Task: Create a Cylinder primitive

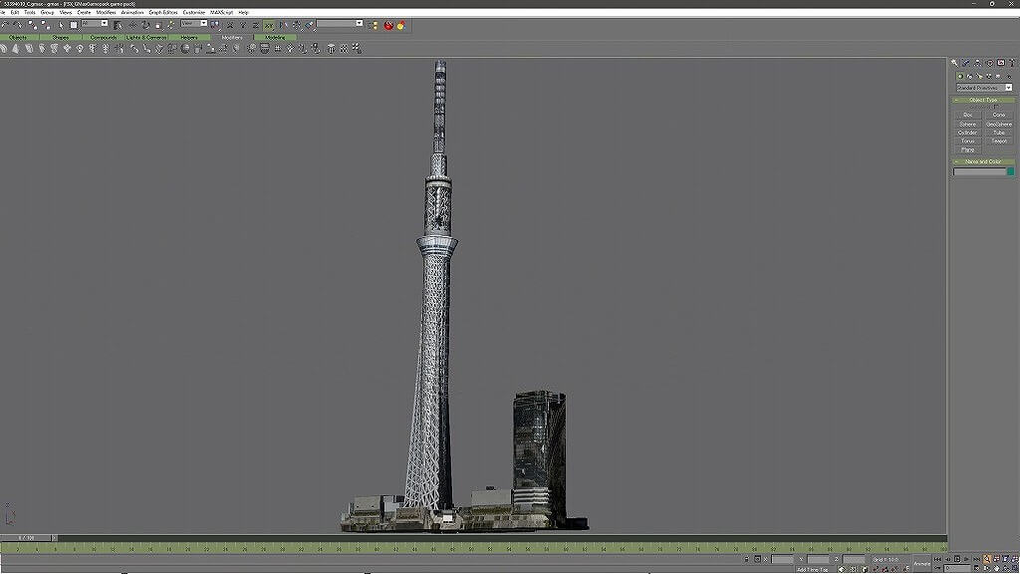Action: pyautogui.click(x=967, y=133)
